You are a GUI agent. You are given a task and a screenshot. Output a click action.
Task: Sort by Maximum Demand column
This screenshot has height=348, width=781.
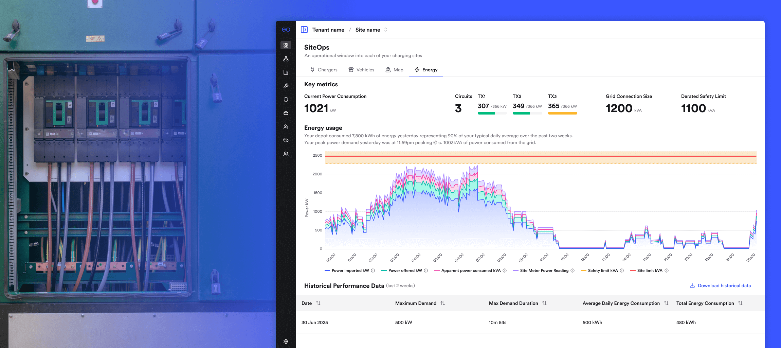click(x=442, y=303)
